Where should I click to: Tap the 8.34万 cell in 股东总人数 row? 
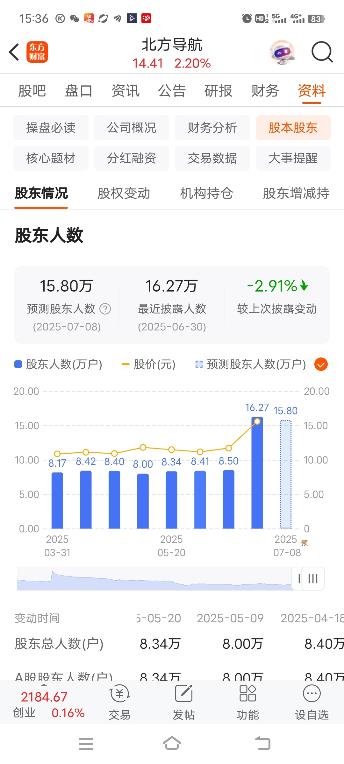(160, 644)
